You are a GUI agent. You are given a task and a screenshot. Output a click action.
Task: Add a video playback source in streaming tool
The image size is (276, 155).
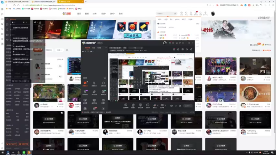pos(148,106)
